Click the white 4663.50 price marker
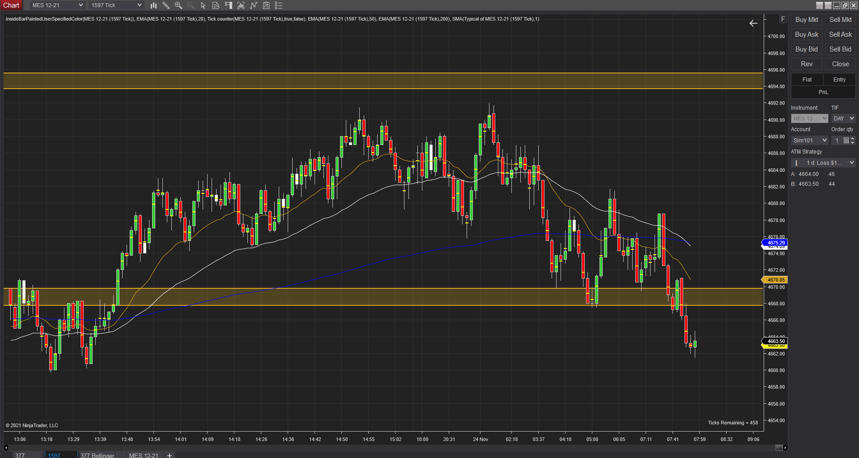The width and height of the screenshot is (859, 458). coord(775,341)
